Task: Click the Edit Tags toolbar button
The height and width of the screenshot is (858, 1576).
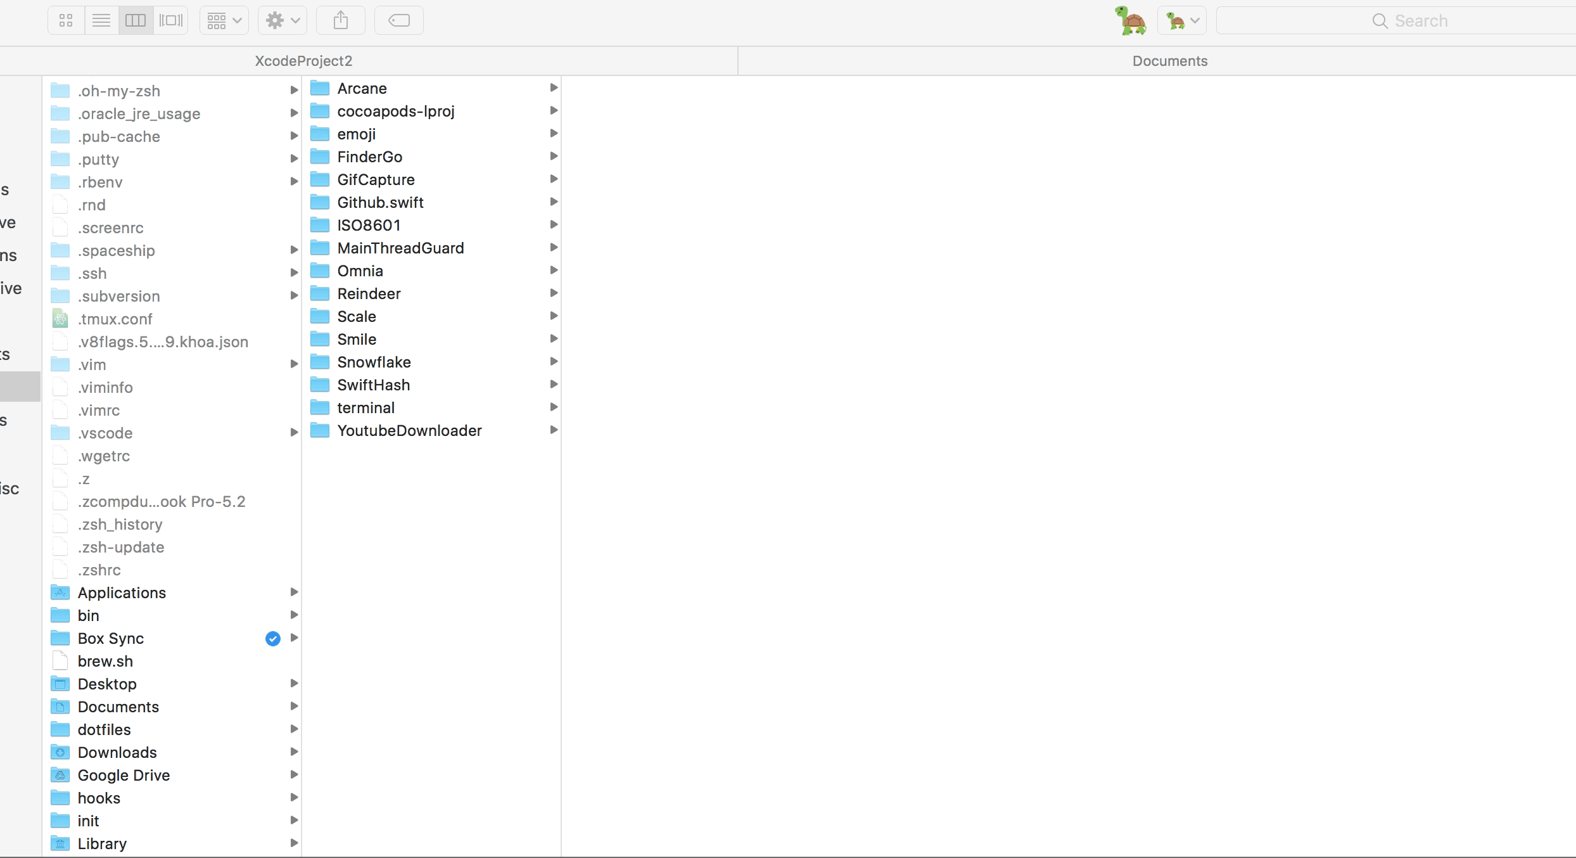Action: click(x=399, y=21)
